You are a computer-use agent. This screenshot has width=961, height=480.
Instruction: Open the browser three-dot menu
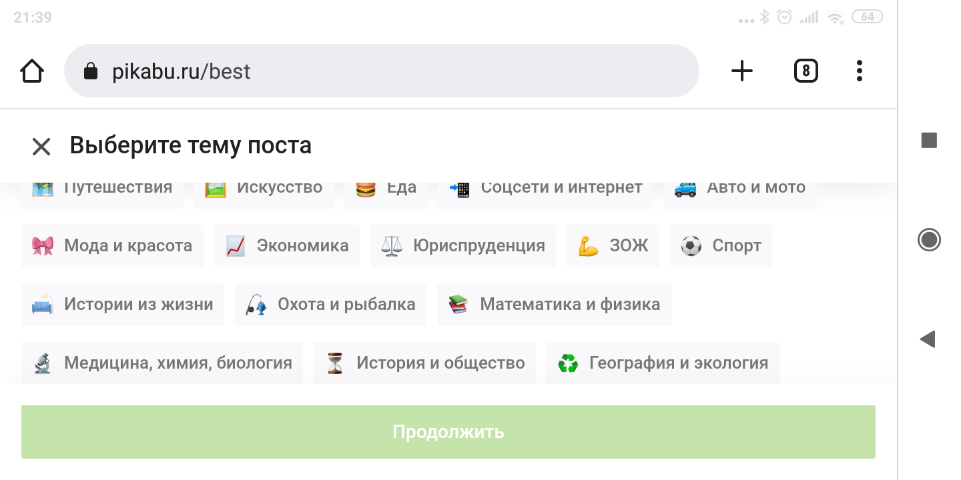(860, 71)
